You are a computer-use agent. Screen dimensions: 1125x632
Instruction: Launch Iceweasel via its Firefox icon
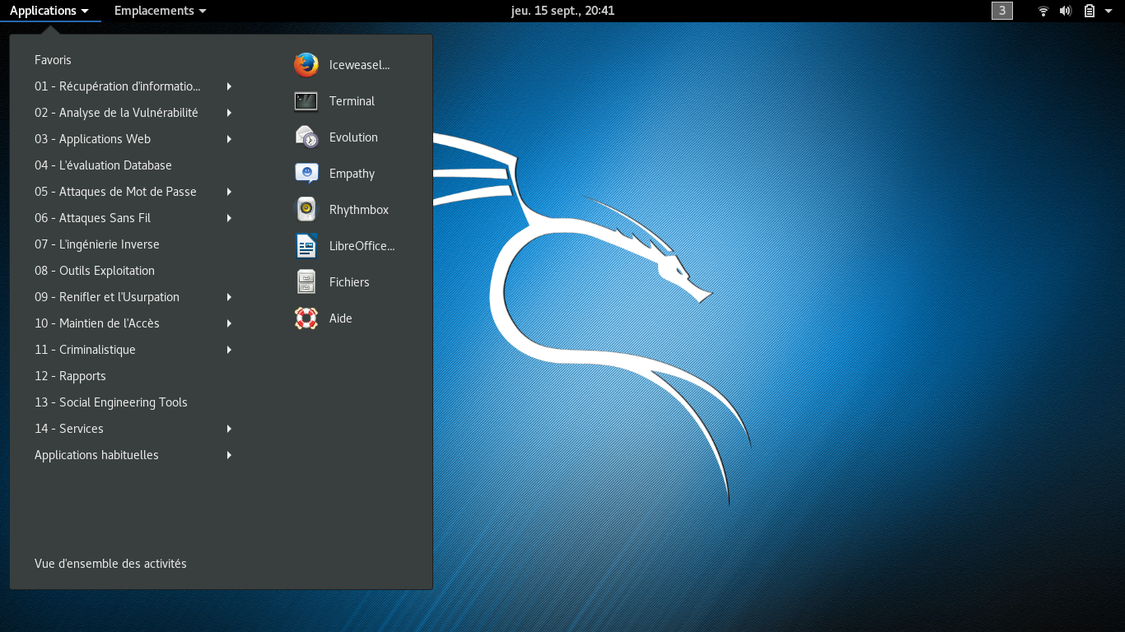tap(306, 65)
